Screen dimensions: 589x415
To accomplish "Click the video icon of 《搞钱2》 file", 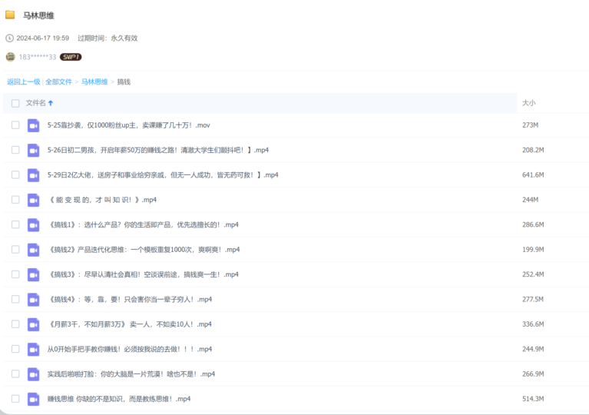I will (x=34, y=250).
